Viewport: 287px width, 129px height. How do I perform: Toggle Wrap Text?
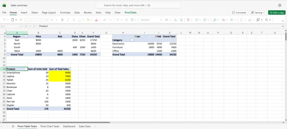[126, 20]
